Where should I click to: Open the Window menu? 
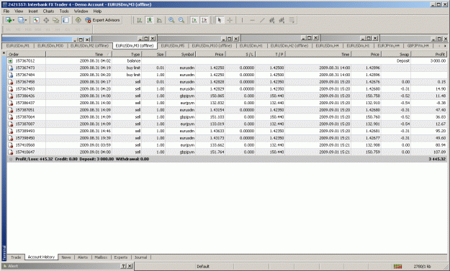(81, 12)
